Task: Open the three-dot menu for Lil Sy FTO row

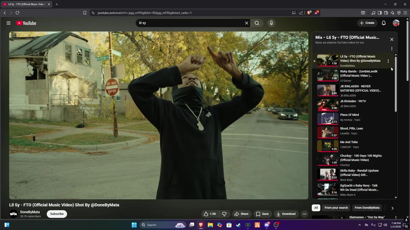Action: point(388,61)
